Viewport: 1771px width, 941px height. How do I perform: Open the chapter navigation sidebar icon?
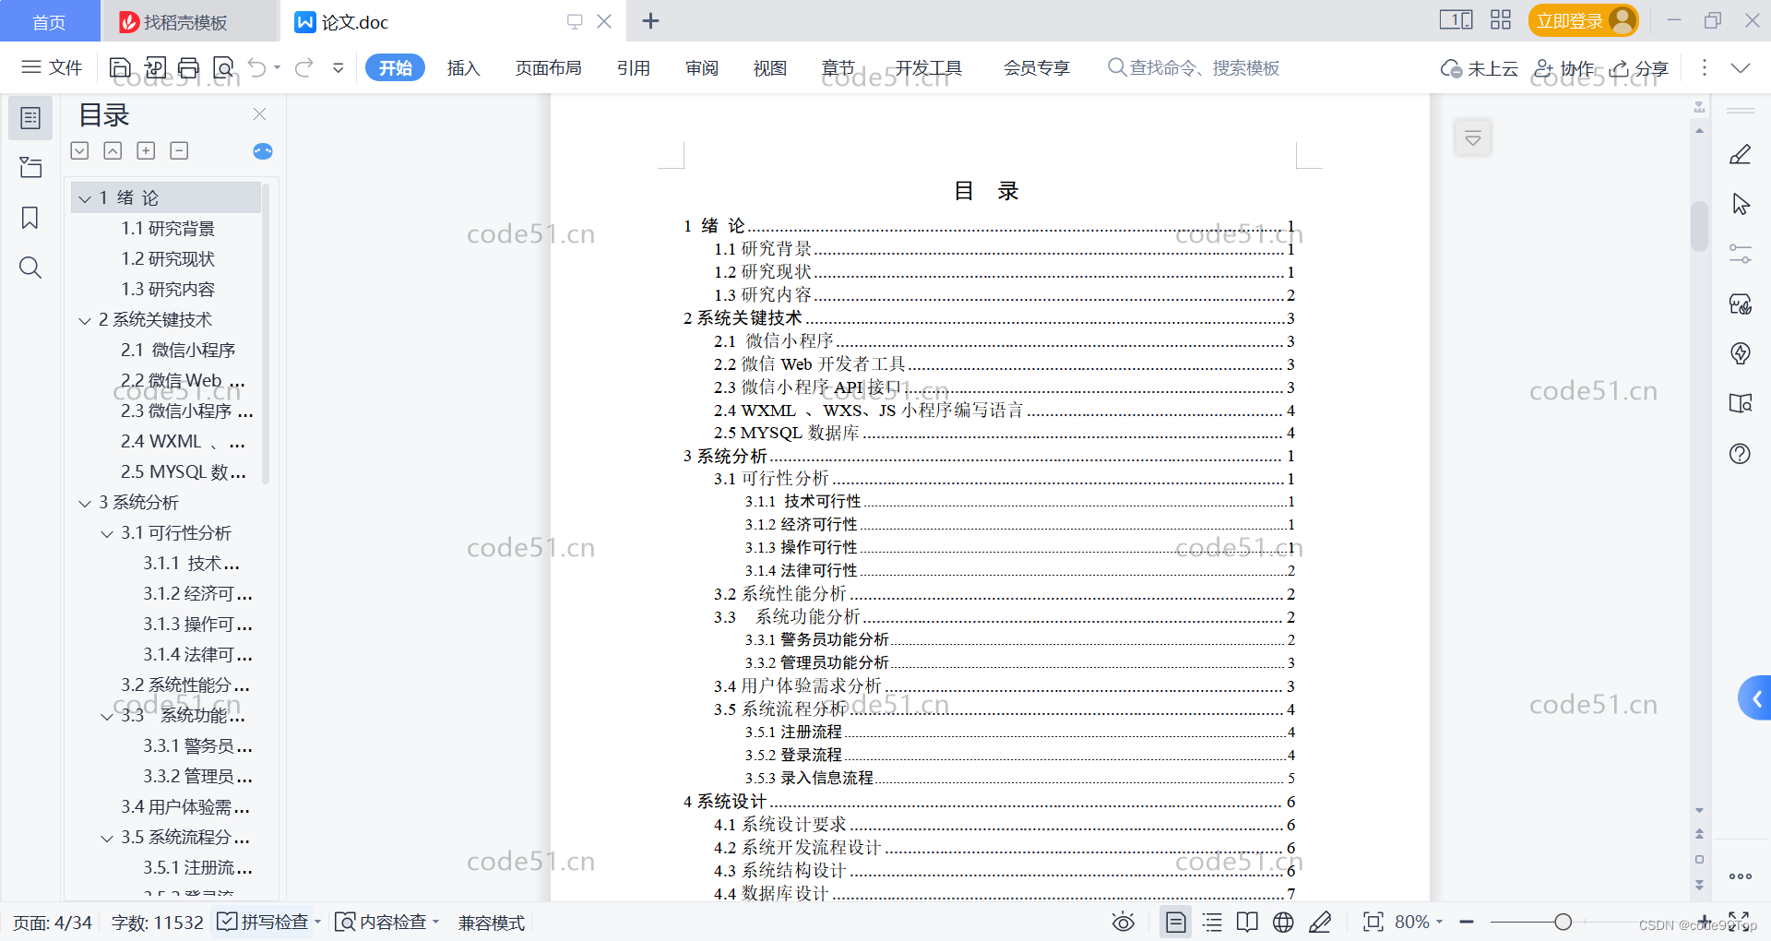pos(30,167)
